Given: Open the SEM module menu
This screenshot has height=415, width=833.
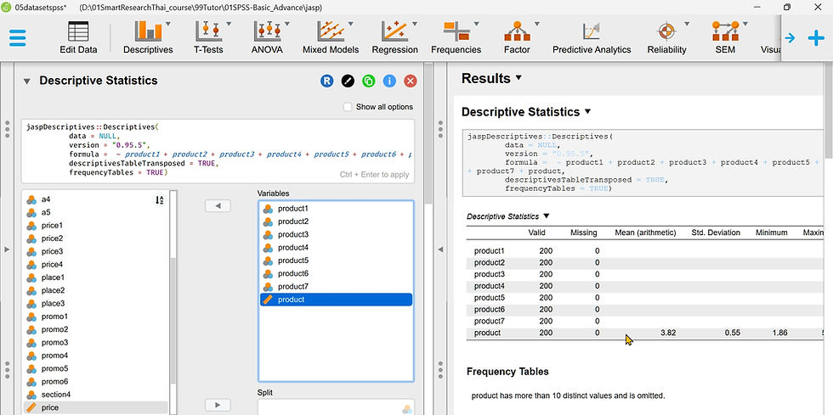Looking at the screenshot, I should 725,37.
